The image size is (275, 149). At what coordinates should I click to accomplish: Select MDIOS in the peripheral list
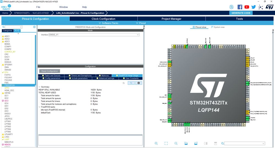7,145
